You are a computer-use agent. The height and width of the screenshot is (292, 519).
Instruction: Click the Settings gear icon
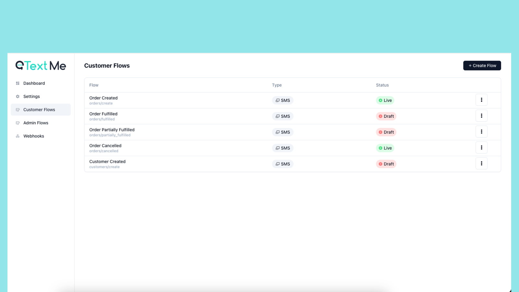coord(18,97)
